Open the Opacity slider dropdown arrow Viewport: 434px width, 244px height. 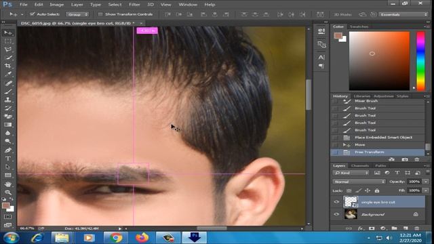[426, 182]
